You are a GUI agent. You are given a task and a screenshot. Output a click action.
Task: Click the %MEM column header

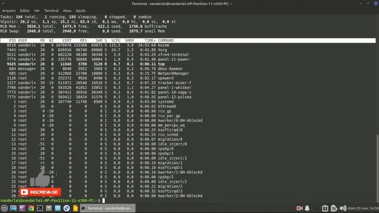tap(129, 41)
